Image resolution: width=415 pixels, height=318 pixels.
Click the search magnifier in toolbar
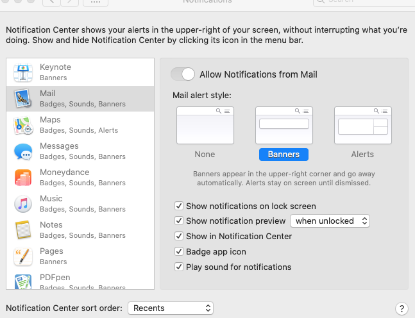pyautogui.click(x=321, y=1)
